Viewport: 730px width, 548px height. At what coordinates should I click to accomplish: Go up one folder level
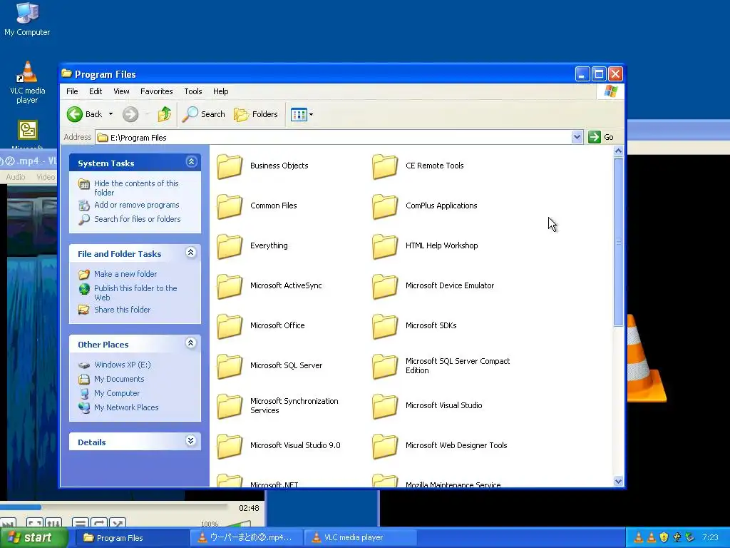(x=164, y=114)
